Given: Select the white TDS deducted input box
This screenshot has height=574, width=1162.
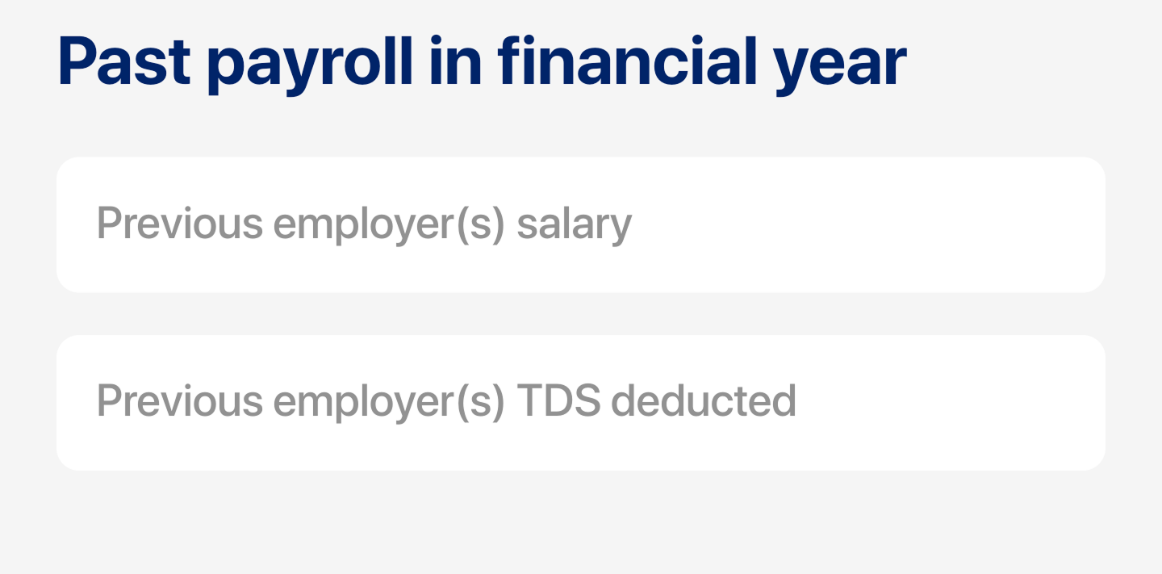Looking at the screenshot, I should pyautogui.click(x=580, y=402).
